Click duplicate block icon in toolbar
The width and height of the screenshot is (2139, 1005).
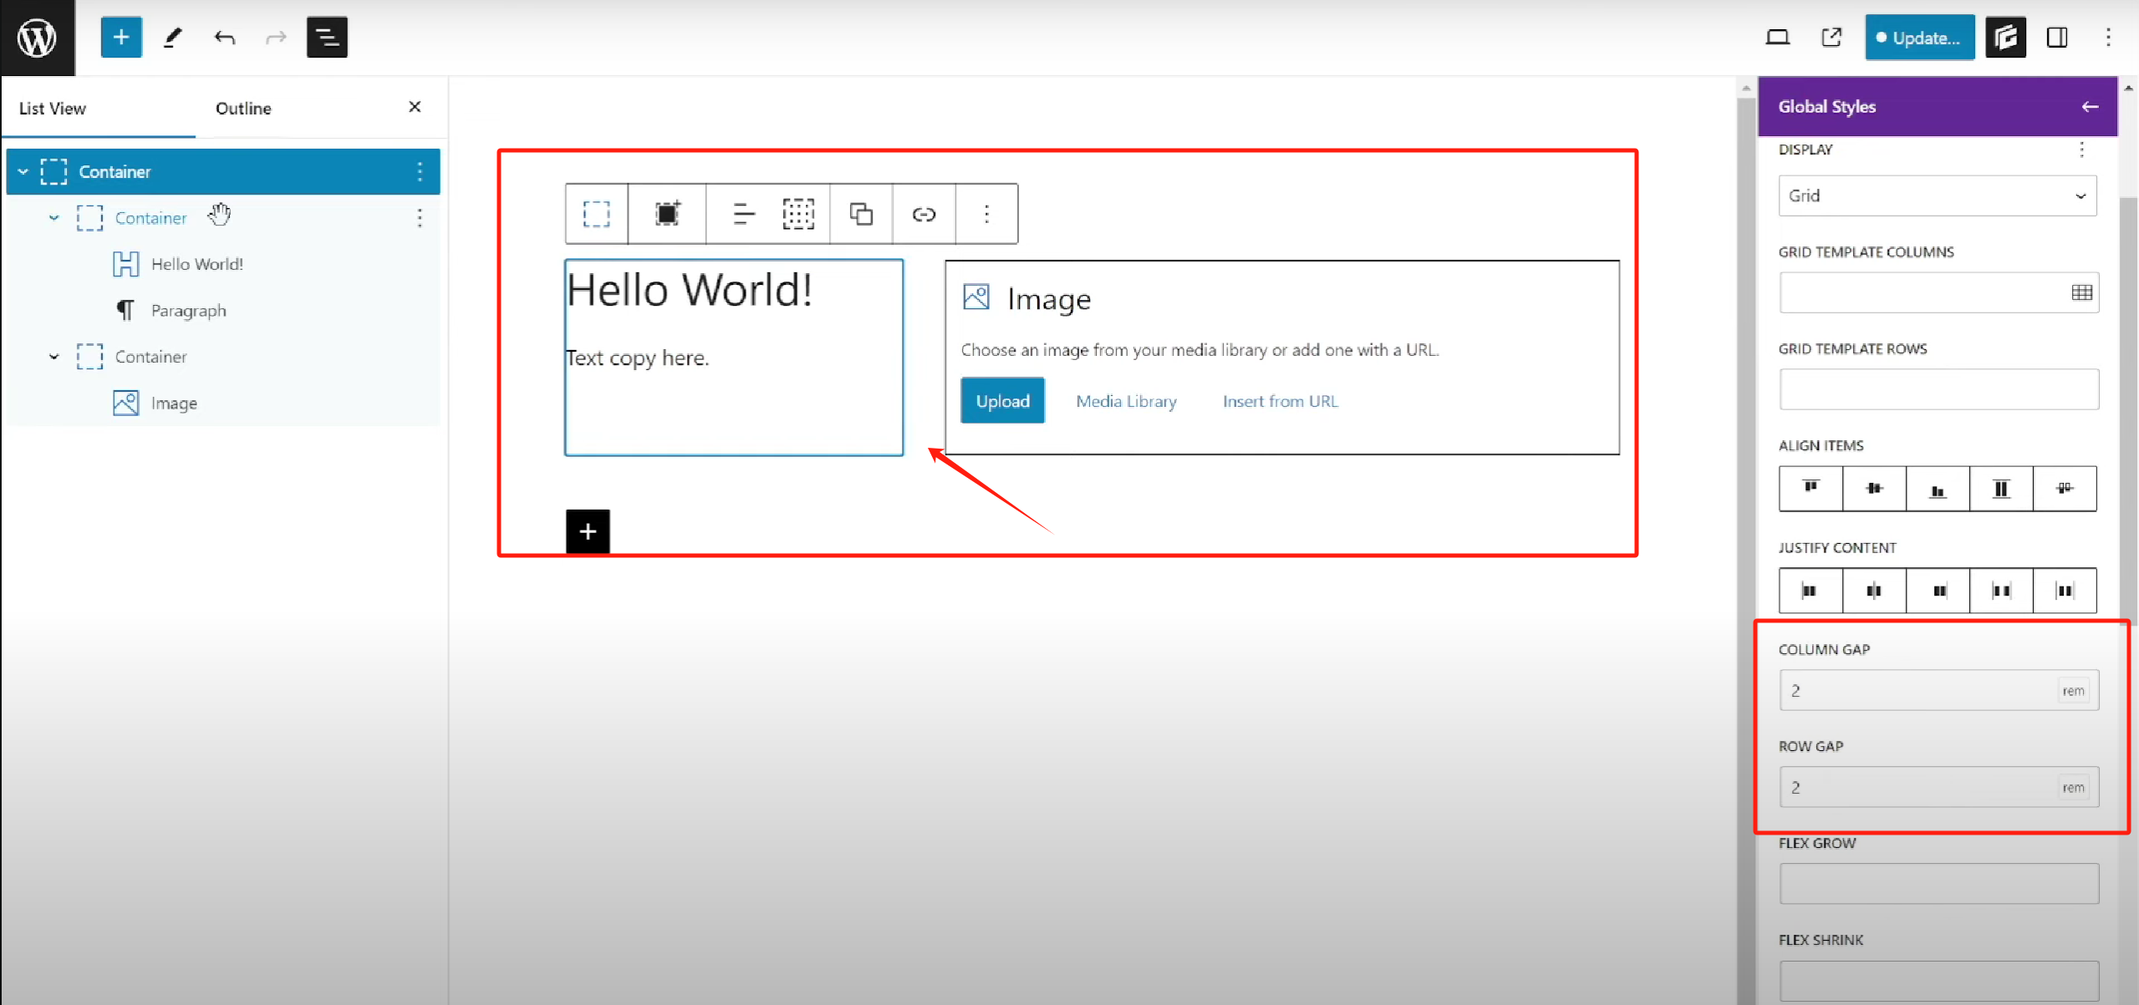pyautogui.click(x=861, y=215)
